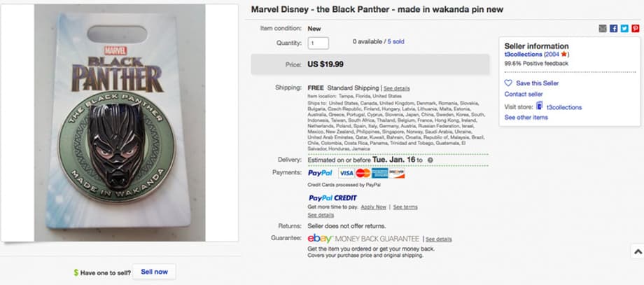Viewport: 644px width, 285px height.
Task: Click the Quantity input field
Action: coord(318,43)
